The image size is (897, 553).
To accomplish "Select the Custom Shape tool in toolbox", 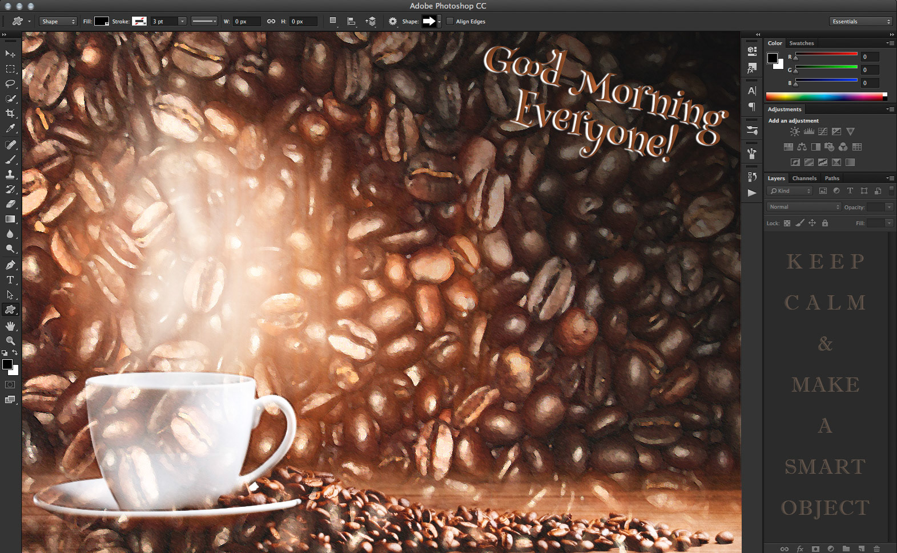I will click(x=10, y=310).
